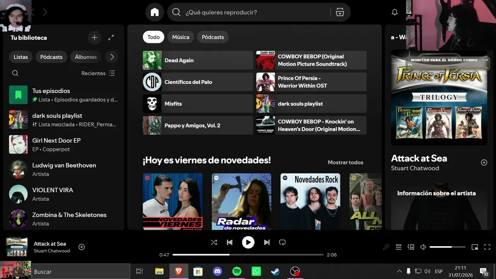Open Novedades Rock playlist card
496x279 pixels.
tap(310, 201)
